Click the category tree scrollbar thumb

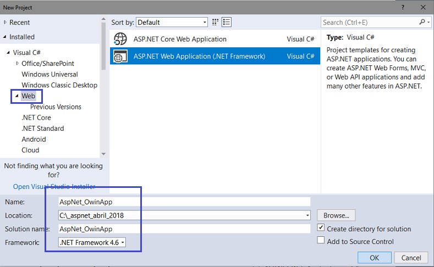click(103, 46)
